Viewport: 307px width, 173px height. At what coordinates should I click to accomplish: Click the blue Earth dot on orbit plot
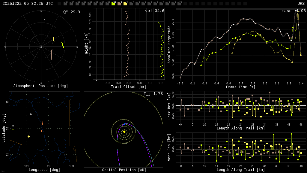(x=124, y=124)
